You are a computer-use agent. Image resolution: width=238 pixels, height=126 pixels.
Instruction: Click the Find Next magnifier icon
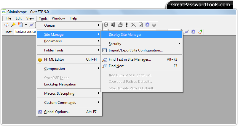click(x=104, y=66)
